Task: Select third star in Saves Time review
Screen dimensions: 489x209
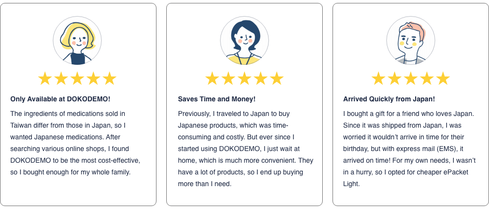Action: coord(244,78)
